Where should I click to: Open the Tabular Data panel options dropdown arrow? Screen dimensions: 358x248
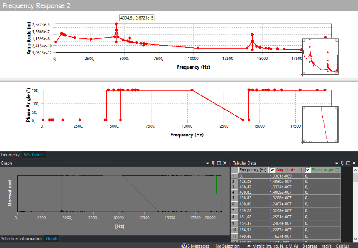337,163
